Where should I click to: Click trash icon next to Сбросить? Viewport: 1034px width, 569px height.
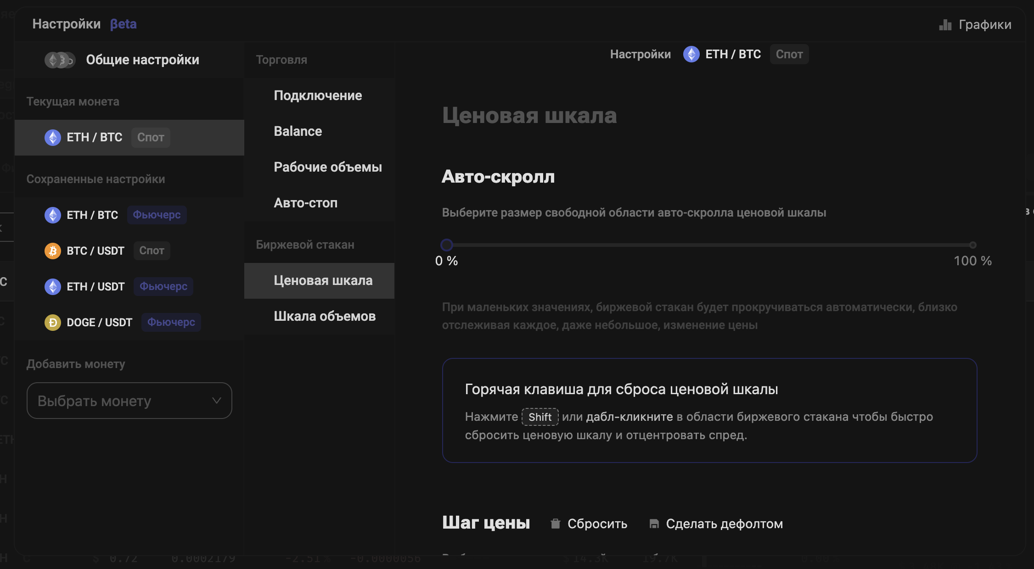[x=556, y=524]
